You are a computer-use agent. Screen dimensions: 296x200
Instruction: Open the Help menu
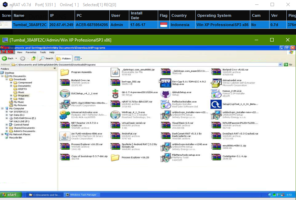tap(52, 52)
